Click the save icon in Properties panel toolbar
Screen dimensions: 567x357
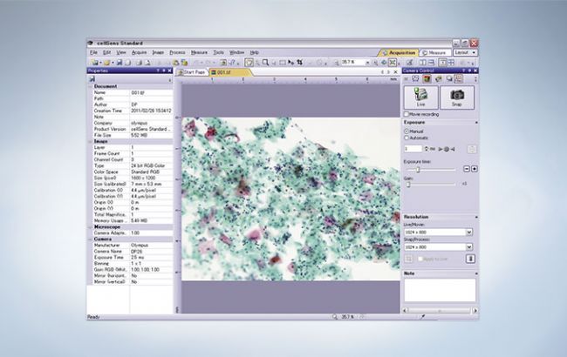[x=92, y=79]
